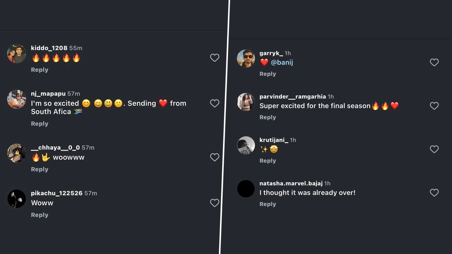The image size is (452, 254).
Task: Reply to natasha.marvel.bajaj's comment
Action: click(x=268, y=204)
